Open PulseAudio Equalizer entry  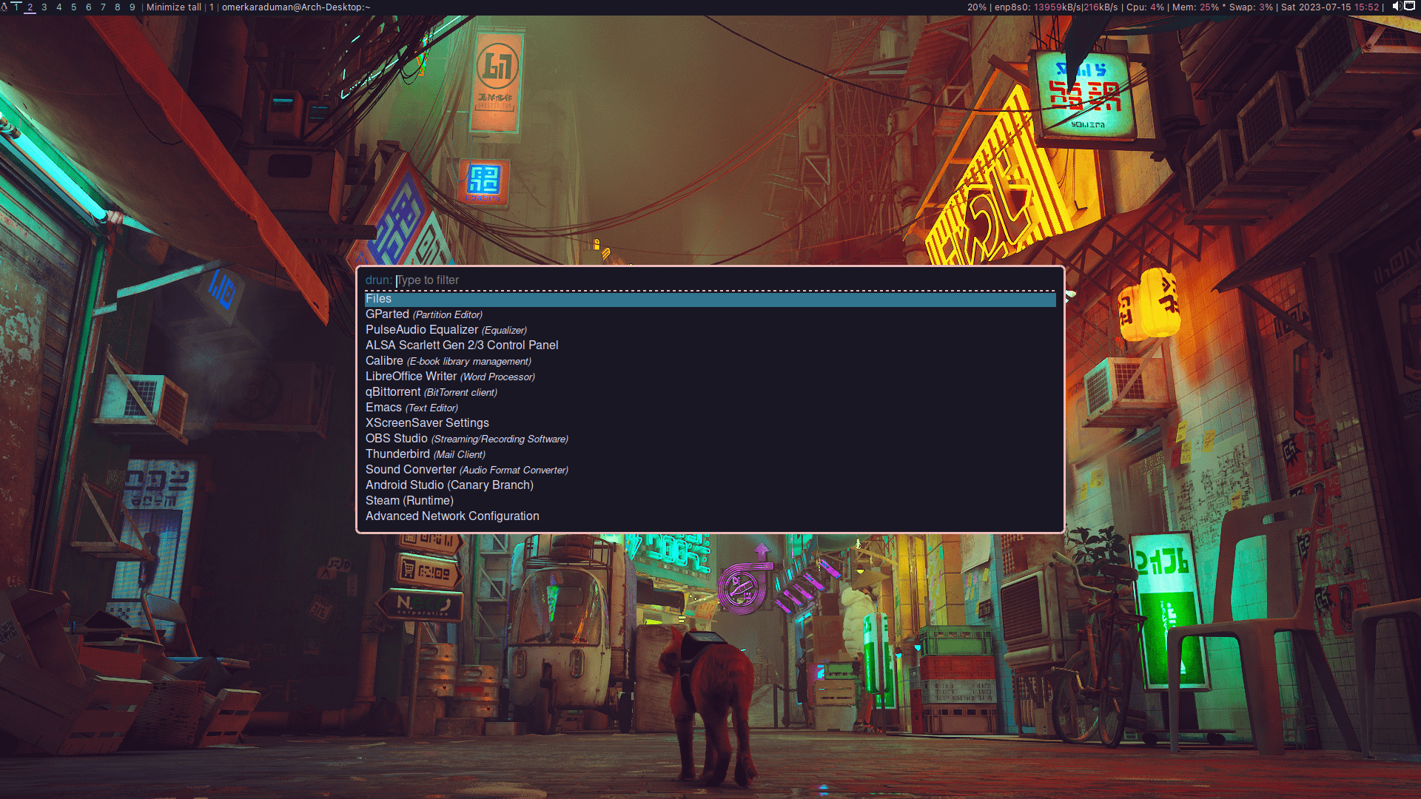[x=446, y=330]
